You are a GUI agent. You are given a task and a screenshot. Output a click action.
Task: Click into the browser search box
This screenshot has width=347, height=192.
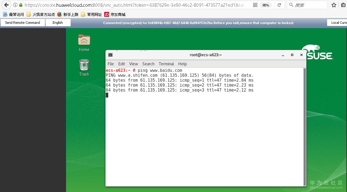pos(307,5)
